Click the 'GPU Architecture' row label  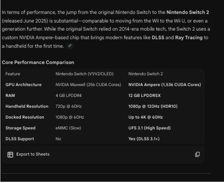click(24, 85)
